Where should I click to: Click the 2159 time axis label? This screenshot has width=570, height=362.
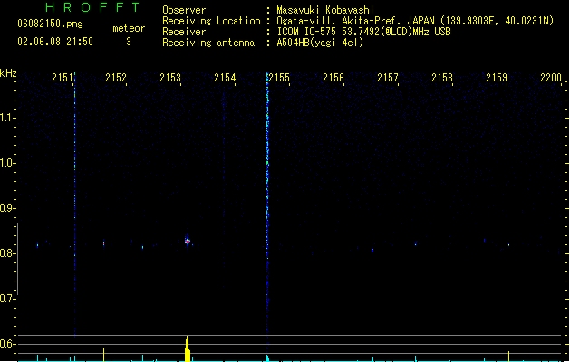[x=497, y=78]
